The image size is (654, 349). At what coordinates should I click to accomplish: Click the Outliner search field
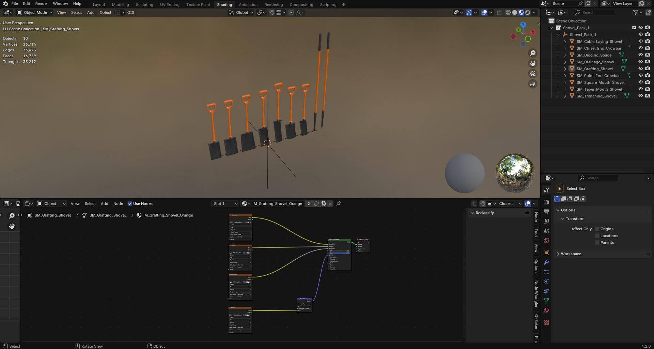[594, 13]
